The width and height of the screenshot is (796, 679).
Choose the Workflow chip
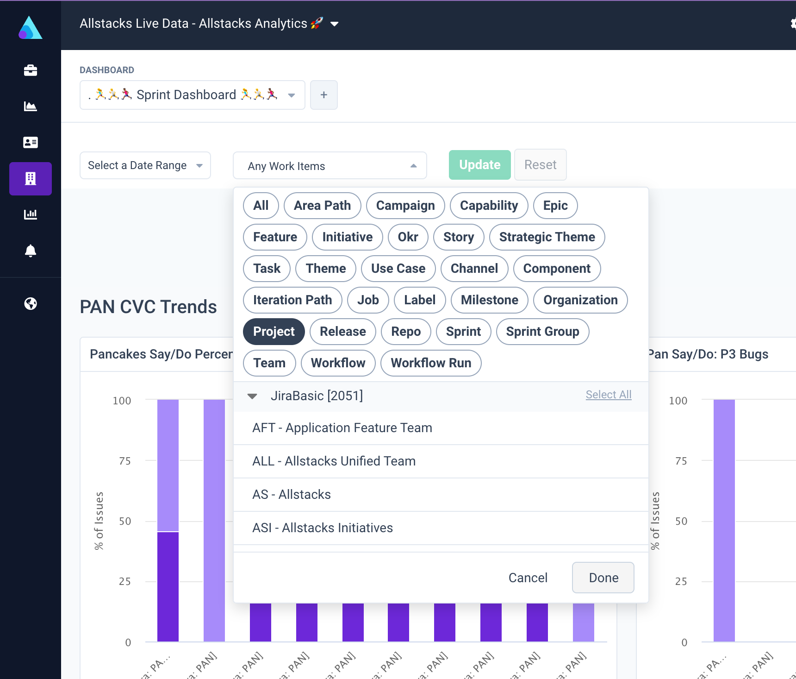tap(338, 363)
